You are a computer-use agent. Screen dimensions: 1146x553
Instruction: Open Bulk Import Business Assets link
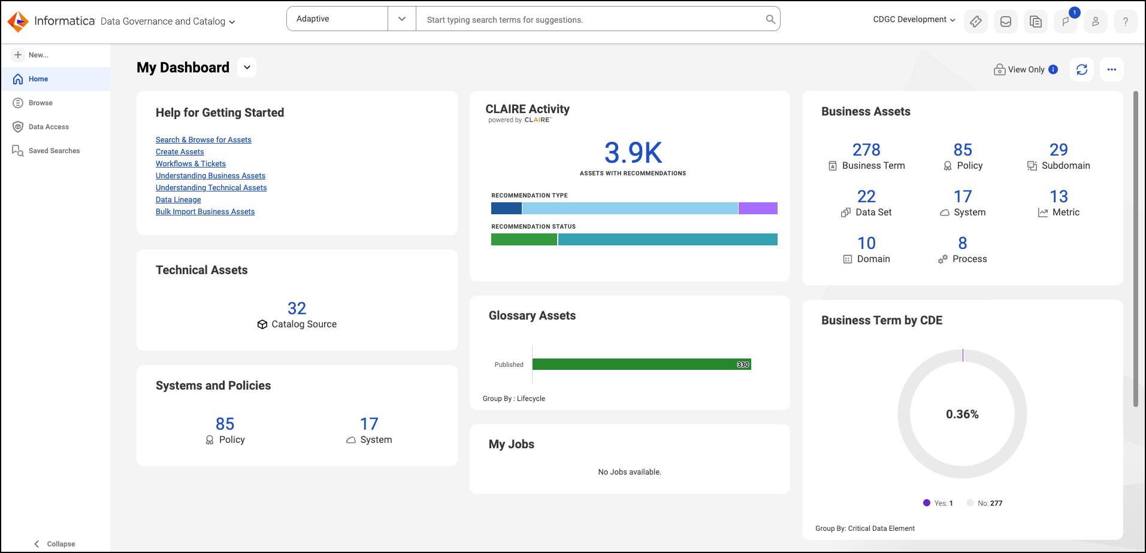[x=205, y=212]
